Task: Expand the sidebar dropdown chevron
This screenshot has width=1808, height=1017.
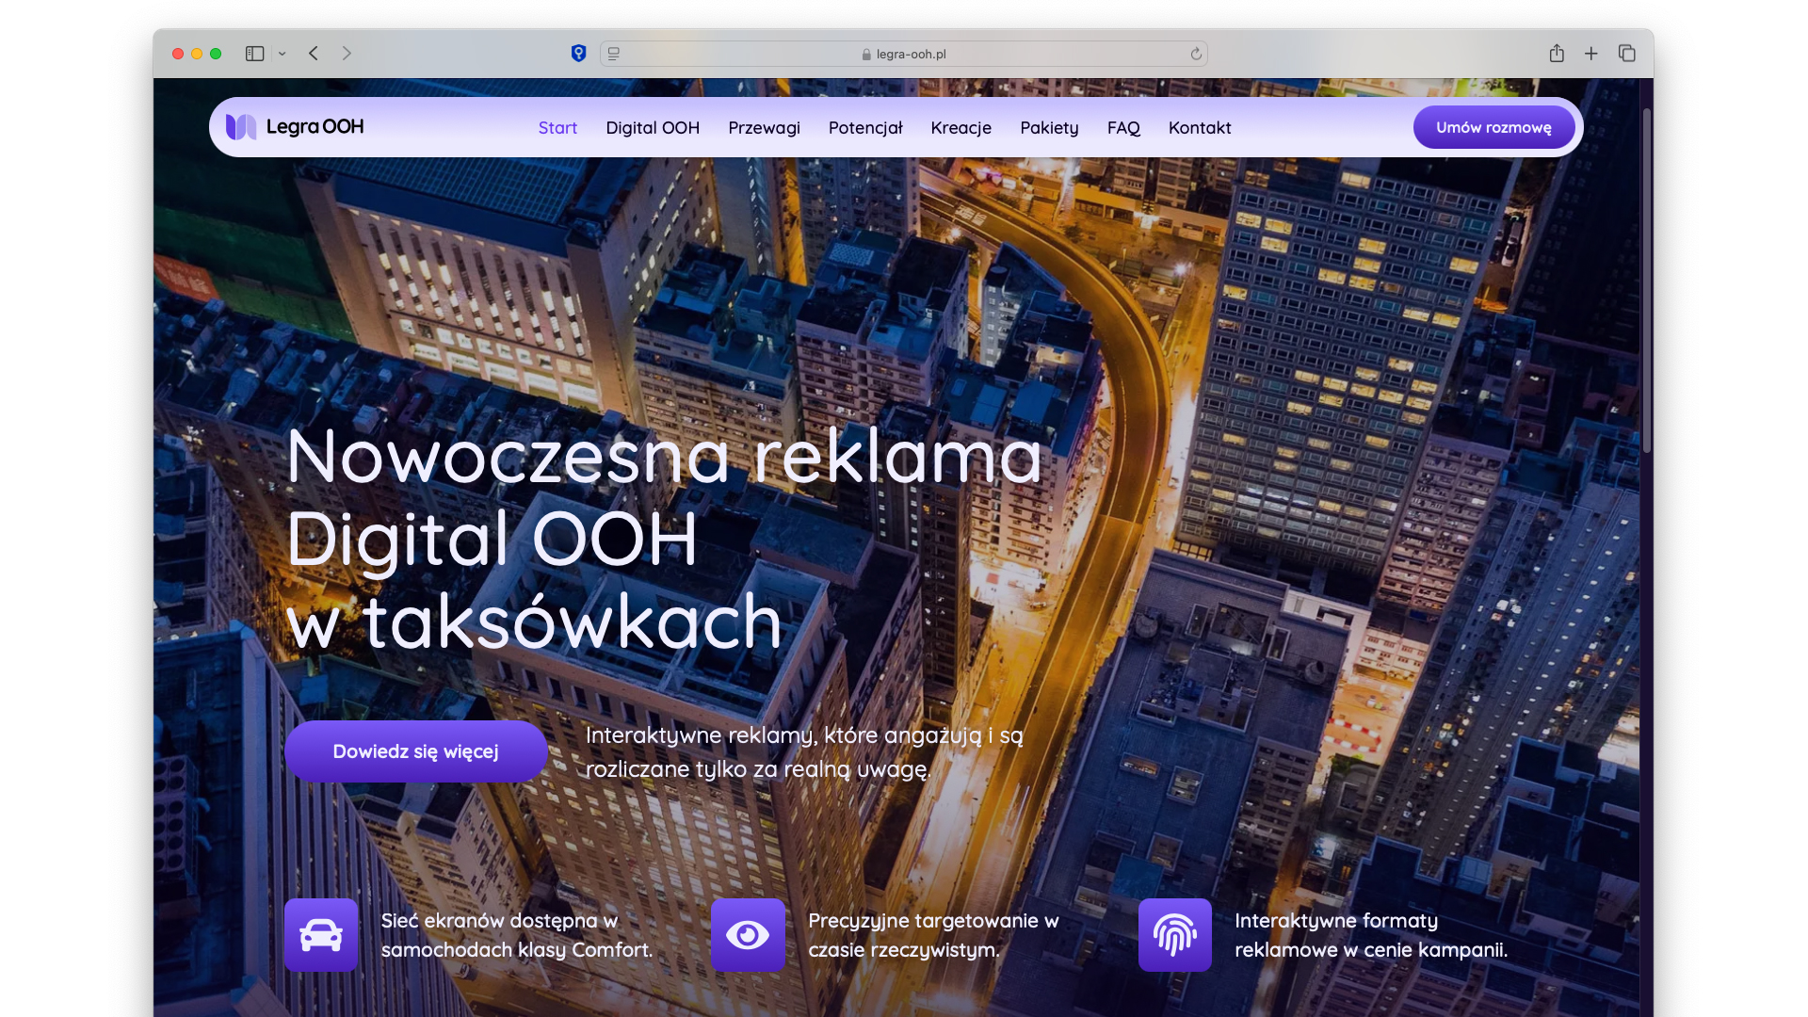Action: tap(282, 54)
